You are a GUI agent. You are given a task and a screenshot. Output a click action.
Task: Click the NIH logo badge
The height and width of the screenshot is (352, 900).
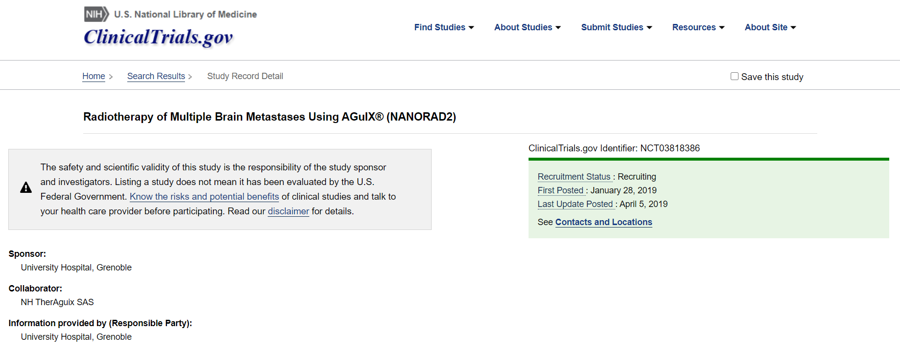tap(96, 14)
